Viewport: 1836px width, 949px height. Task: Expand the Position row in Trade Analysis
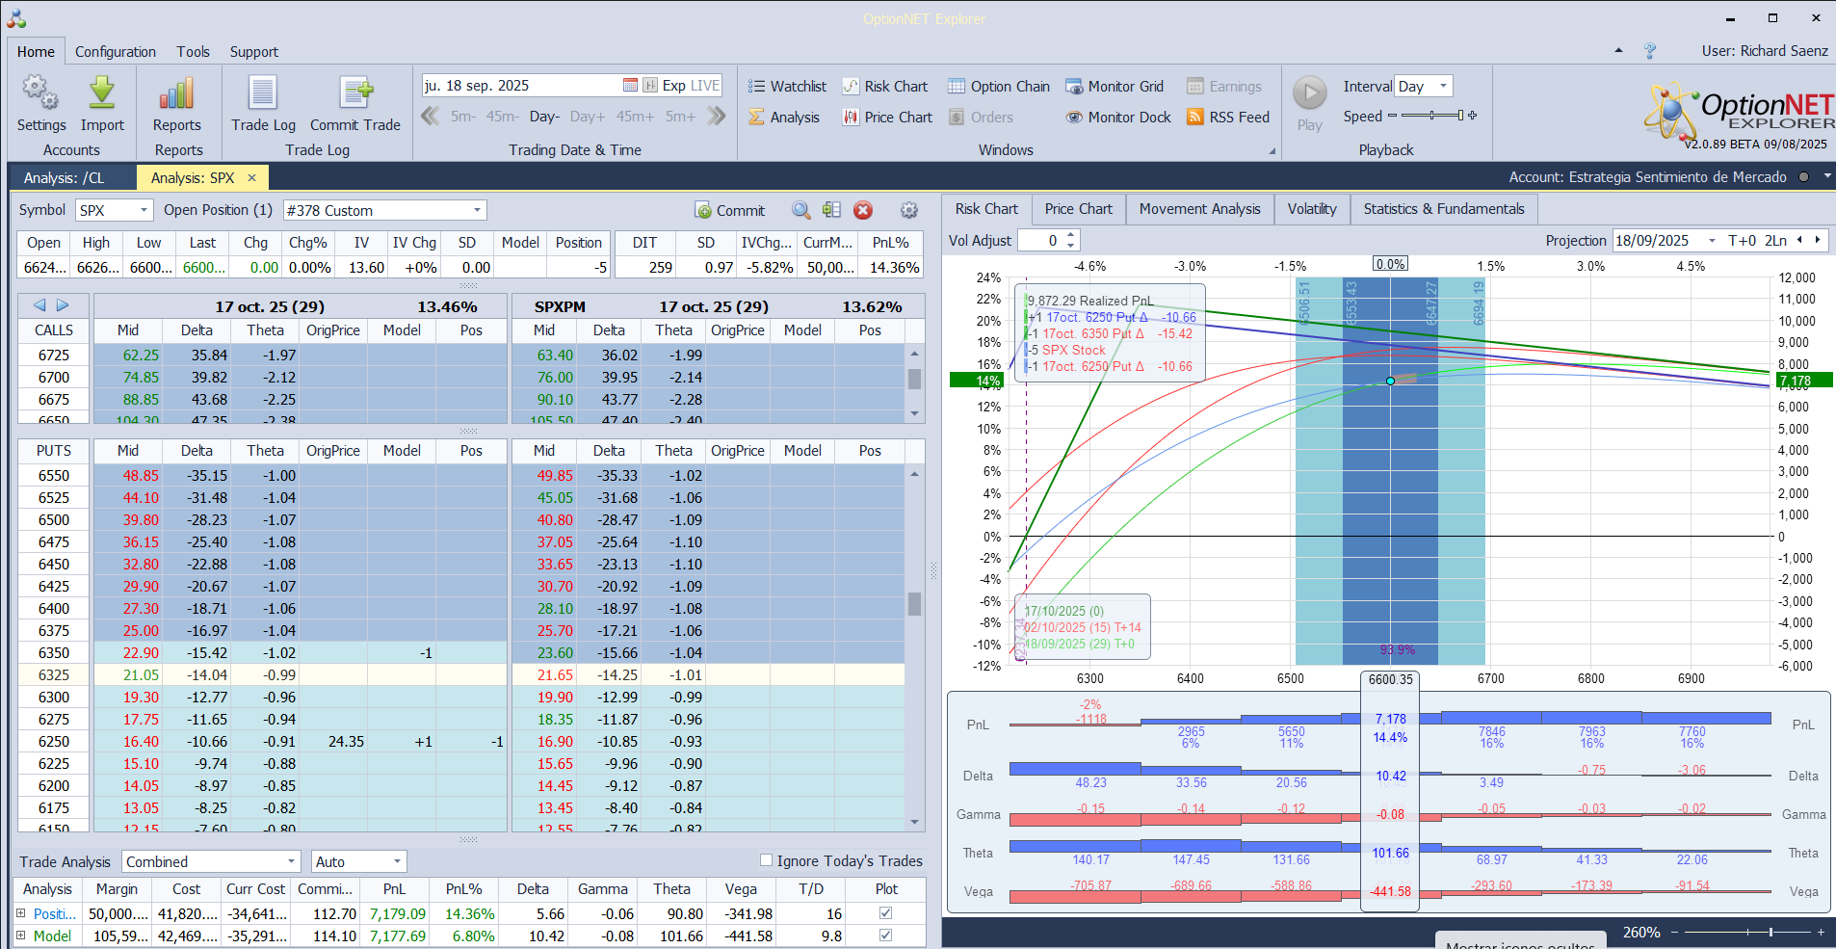click(x=21, y=913)
